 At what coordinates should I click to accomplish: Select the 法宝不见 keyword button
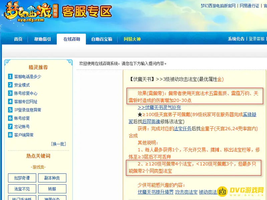pyautogui.click(x=22, y=189)
